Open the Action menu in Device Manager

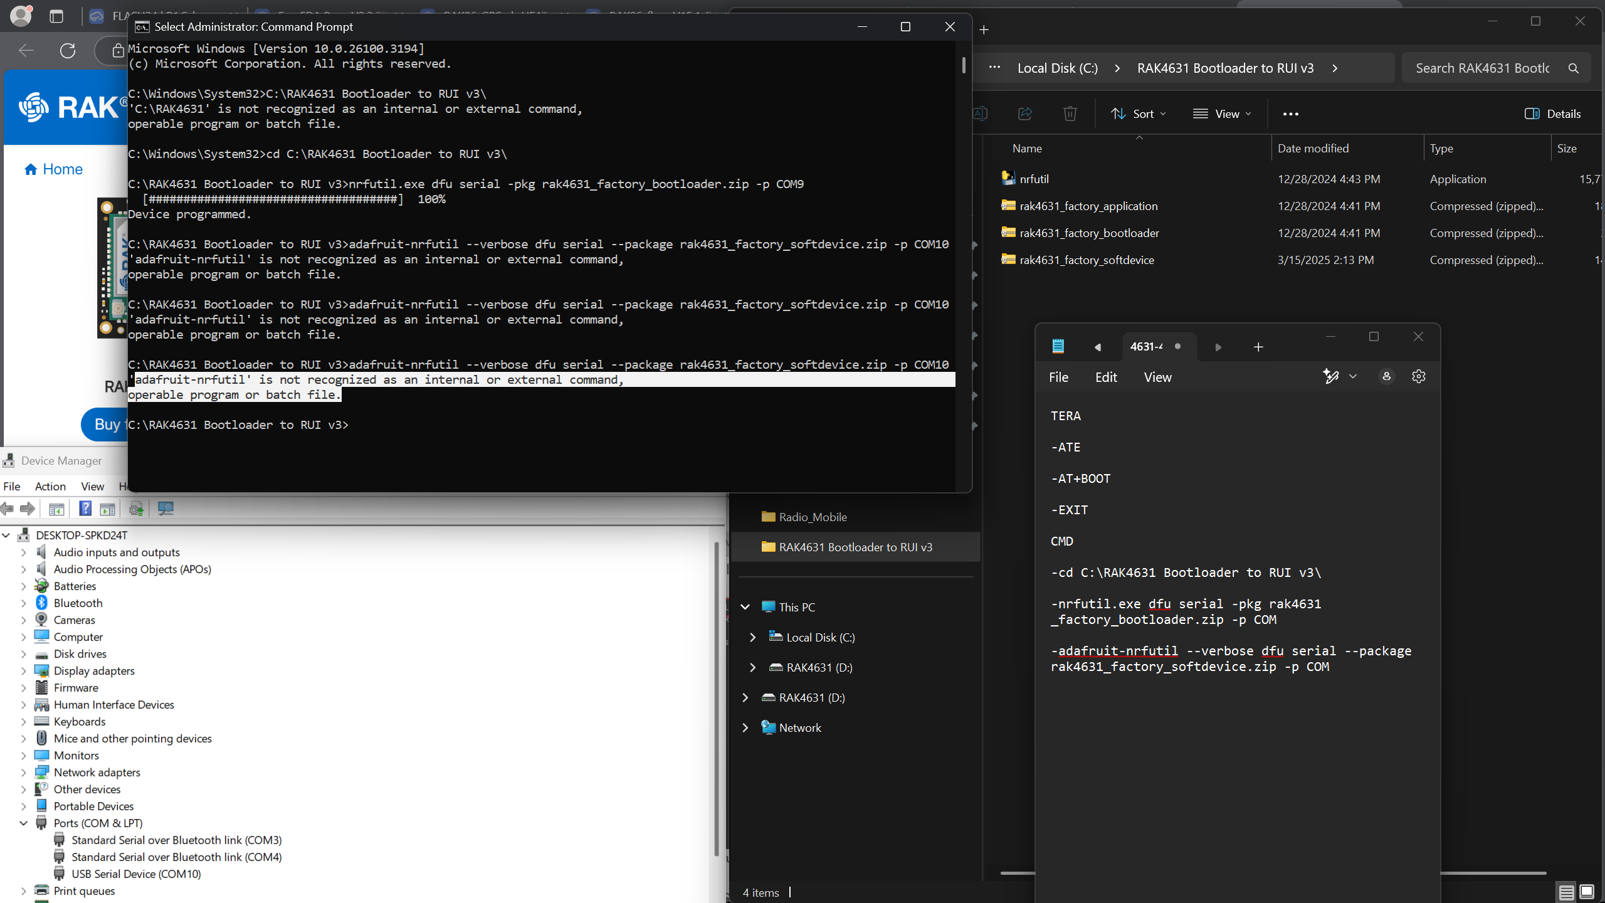pos(50,486)
